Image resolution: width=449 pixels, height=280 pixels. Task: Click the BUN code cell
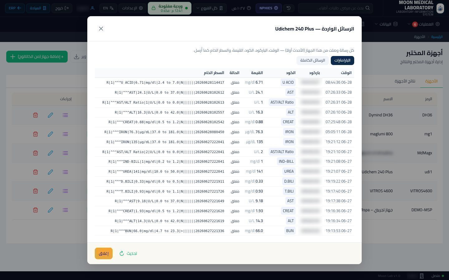pos(290,231)
